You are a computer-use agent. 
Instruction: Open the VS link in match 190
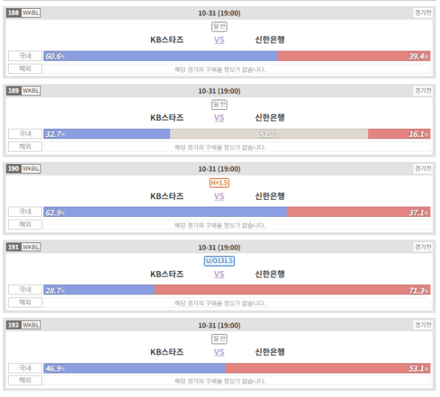pyautogui.click(x=219, y=196)
